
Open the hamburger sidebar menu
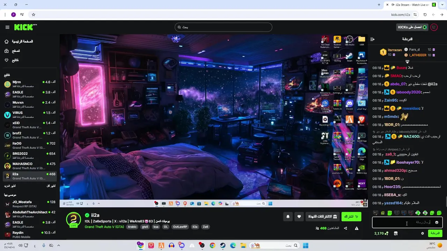(x=7, y=27)
